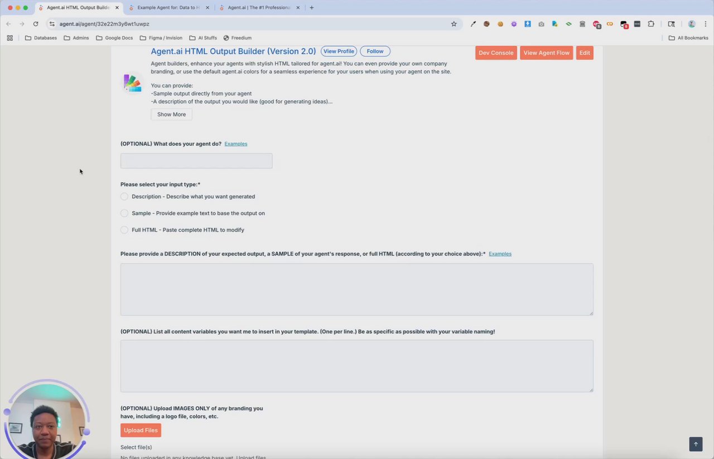Select the Description input type radio

pos(124,197)
